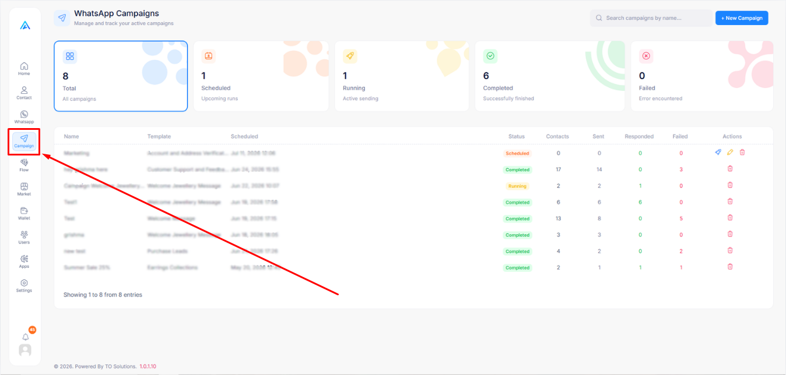Click the app logo in the sidebar
786x375 pixels.
(x=24, y=26)
